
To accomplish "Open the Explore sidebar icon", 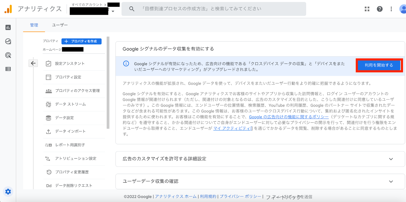I will (8, 41).
